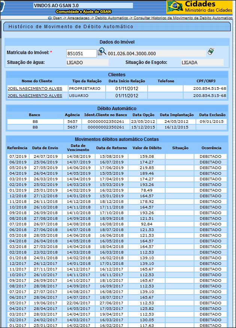
Task: Open JOEL NASCIMENTO ALVES link in PROPRIETARIO row
Action: point(35,89)
